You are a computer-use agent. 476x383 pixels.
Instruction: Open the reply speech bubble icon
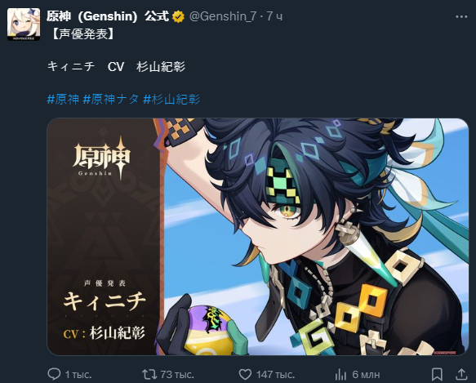coord(54,374)
